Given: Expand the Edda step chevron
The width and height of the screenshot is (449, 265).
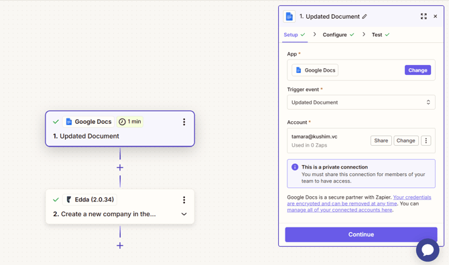Looking at the screenshot, I should [184, 214].
